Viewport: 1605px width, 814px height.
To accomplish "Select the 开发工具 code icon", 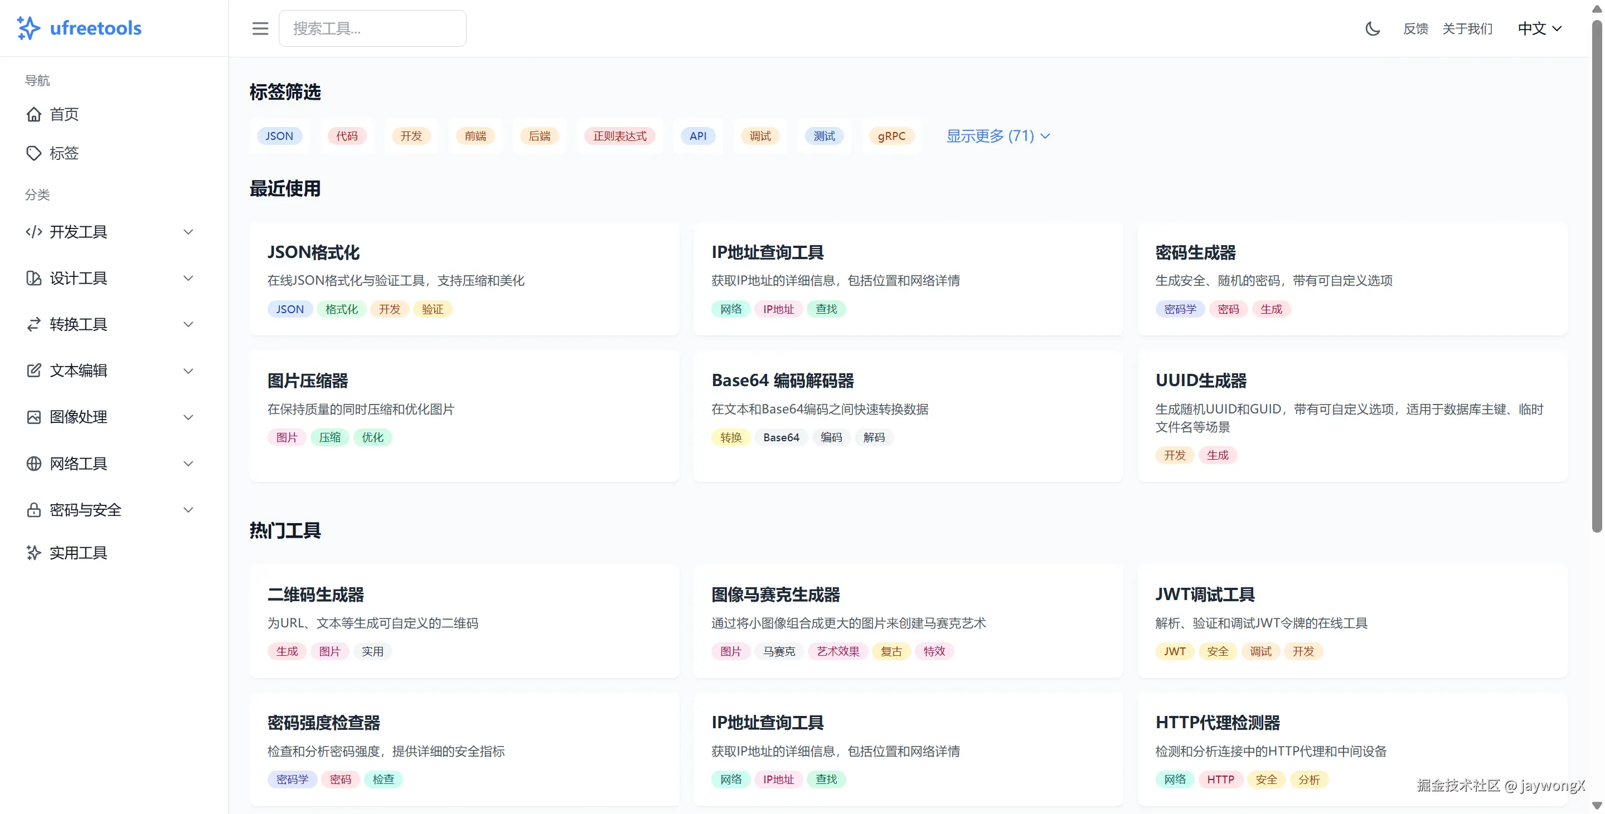I will pos(34,231).
